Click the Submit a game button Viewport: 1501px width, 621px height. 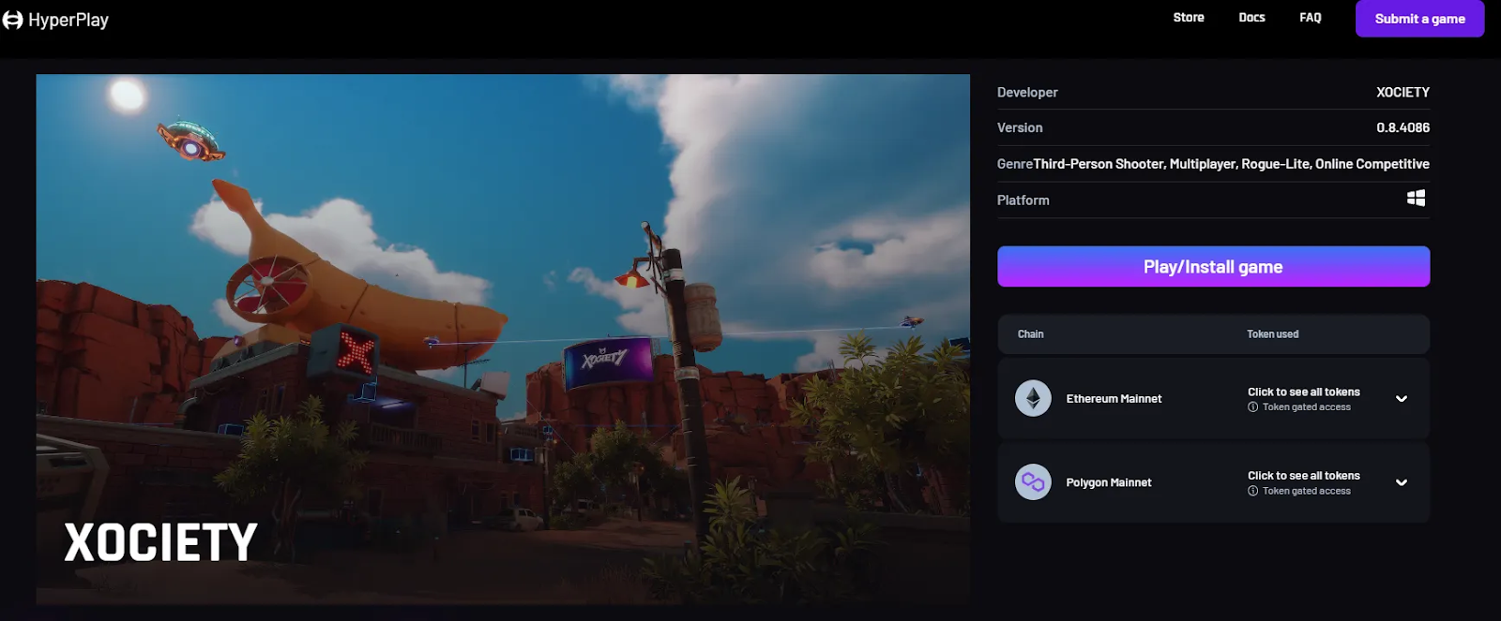pyautogui.click(x=1419, y=19)
